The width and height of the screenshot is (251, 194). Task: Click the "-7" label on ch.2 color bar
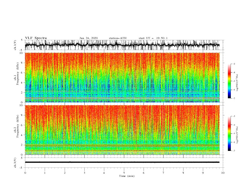234,151
